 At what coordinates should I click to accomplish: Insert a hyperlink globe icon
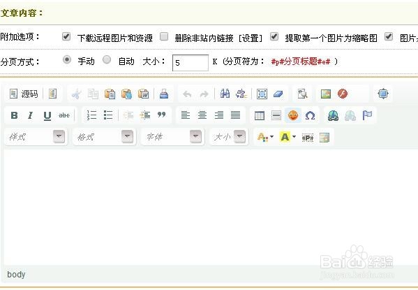pyautogui.click(x=334, y=115)
